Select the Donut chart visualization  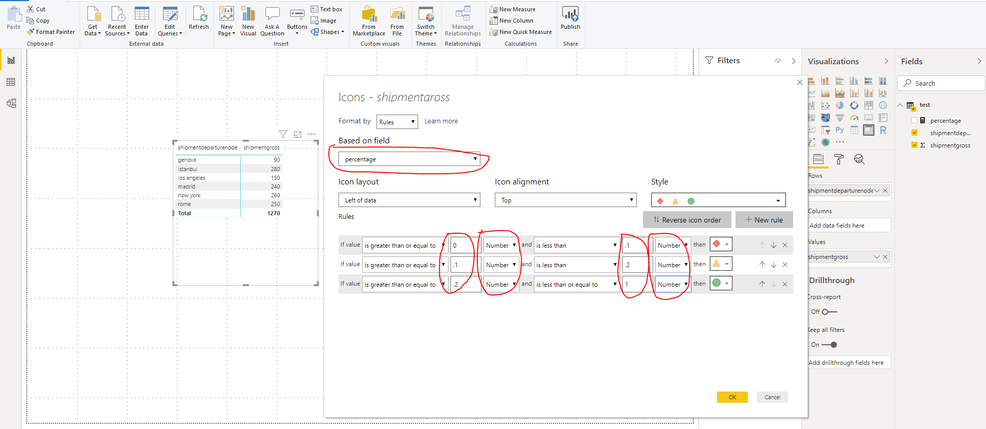tap(854, 105)
